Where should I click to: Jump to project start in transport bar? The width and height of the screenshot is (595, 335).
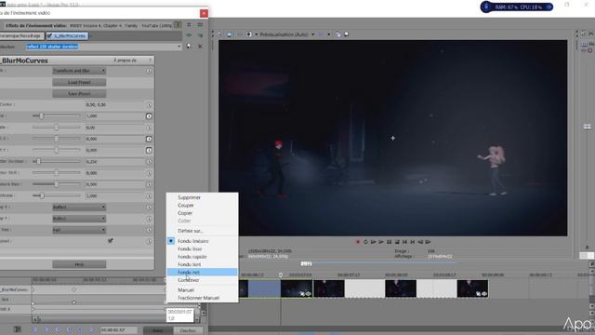click(405, 242)
